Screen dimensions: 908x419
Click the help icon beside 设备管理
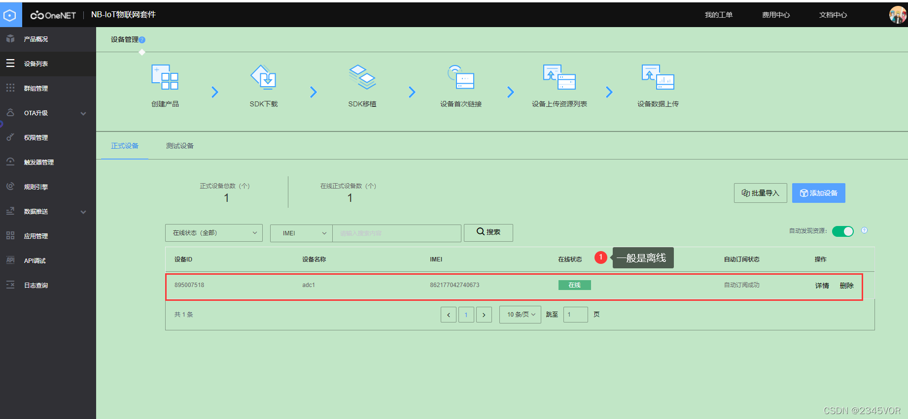[142, 40]
